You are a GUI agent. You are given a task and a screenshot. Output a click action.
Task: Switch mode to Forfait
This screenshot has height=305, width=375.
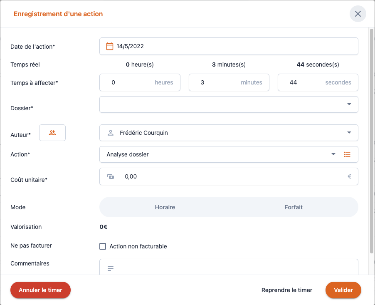tap(294, 207)
